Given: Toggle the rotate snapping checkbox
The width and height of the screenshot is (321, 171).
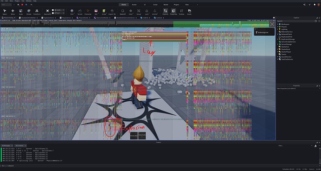Looking at the screenshot, I should coord(53,13).
